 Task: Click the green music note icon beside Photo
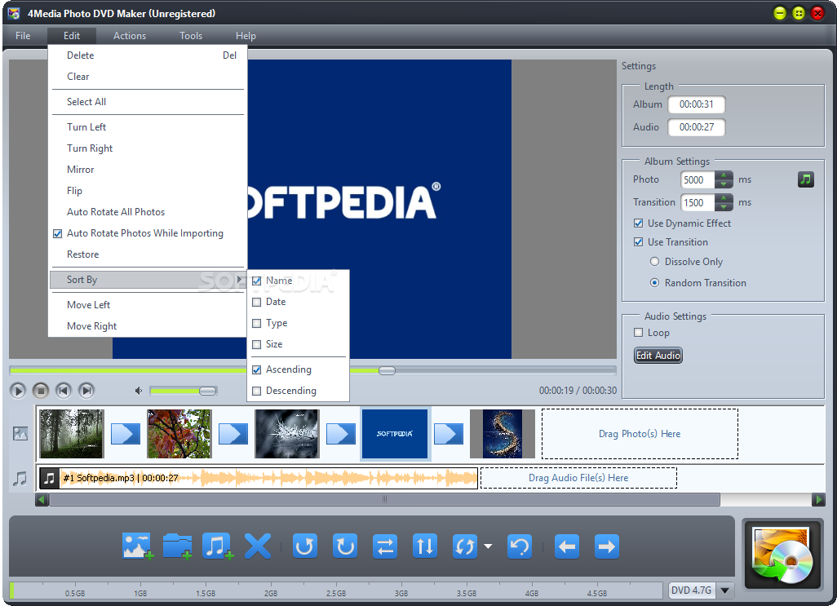coord(805,179)
